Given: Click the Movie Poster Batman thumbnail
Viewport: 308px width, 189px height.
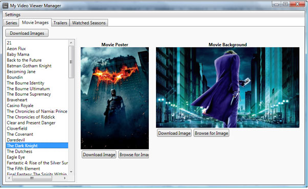Looking at the screenshot, I should point(114,98).
